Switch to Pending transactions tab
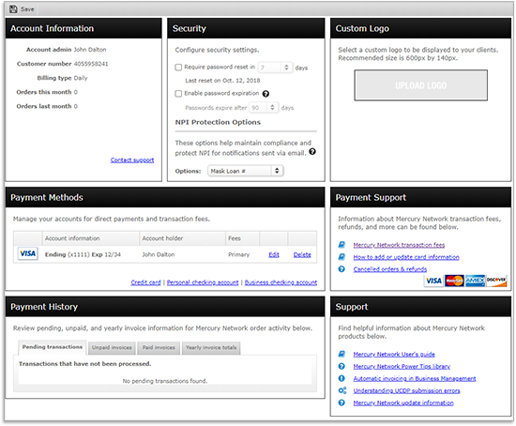The width and height of the screenshot is (516, 426). click(53, 347)
